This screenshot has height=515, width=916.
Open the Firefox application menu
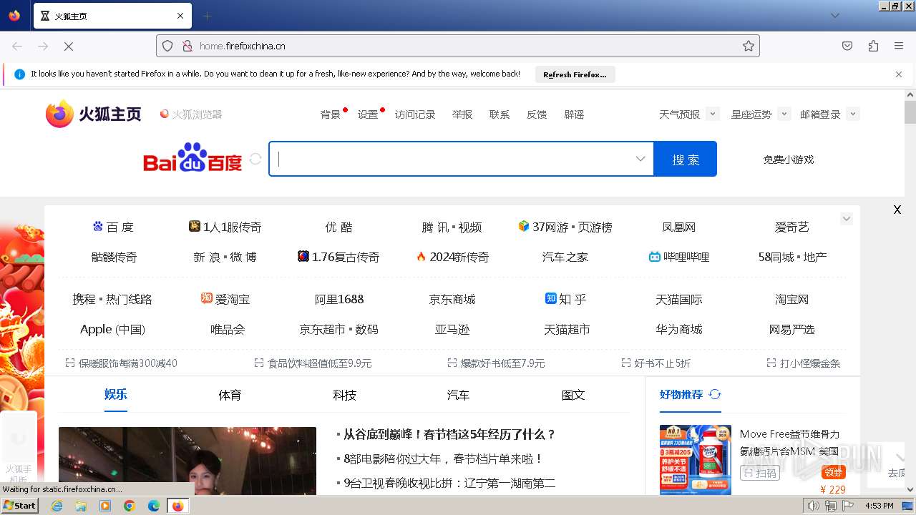(899, 46)
